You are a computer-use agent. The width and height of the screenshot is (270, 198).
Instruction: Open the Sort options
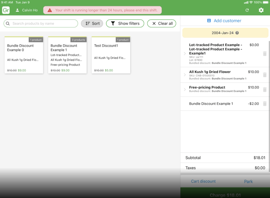[x=92, y=24]
